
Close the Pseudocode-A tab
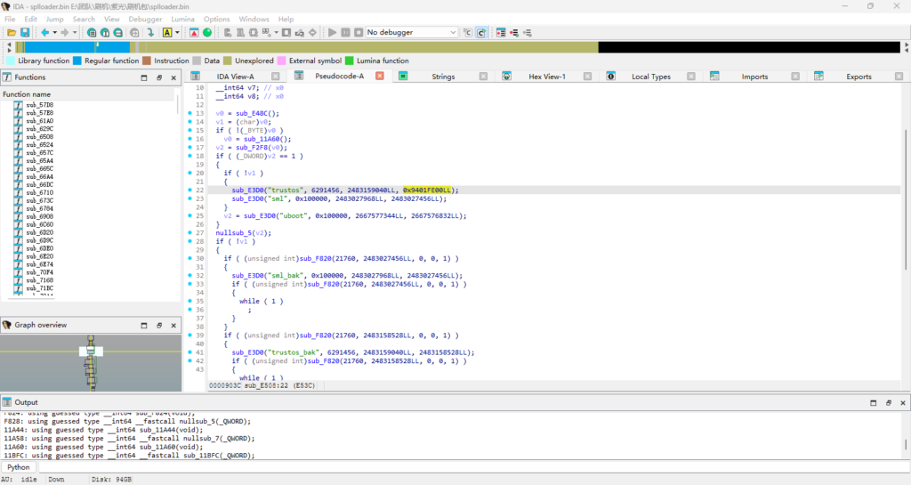click(x=379, y=77)
